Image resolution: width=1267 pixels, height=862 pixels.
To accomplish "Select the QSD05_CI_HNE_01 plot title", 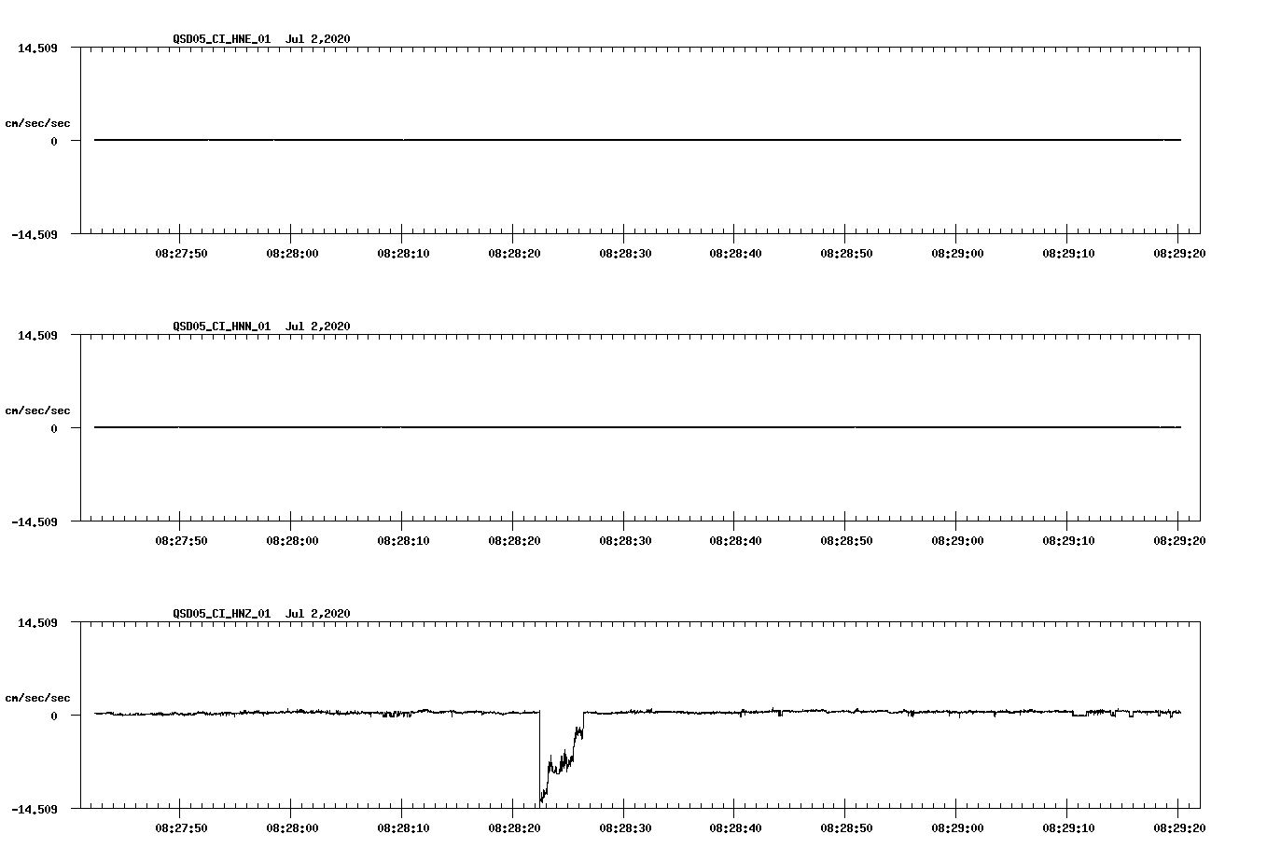I will (222, 39).
